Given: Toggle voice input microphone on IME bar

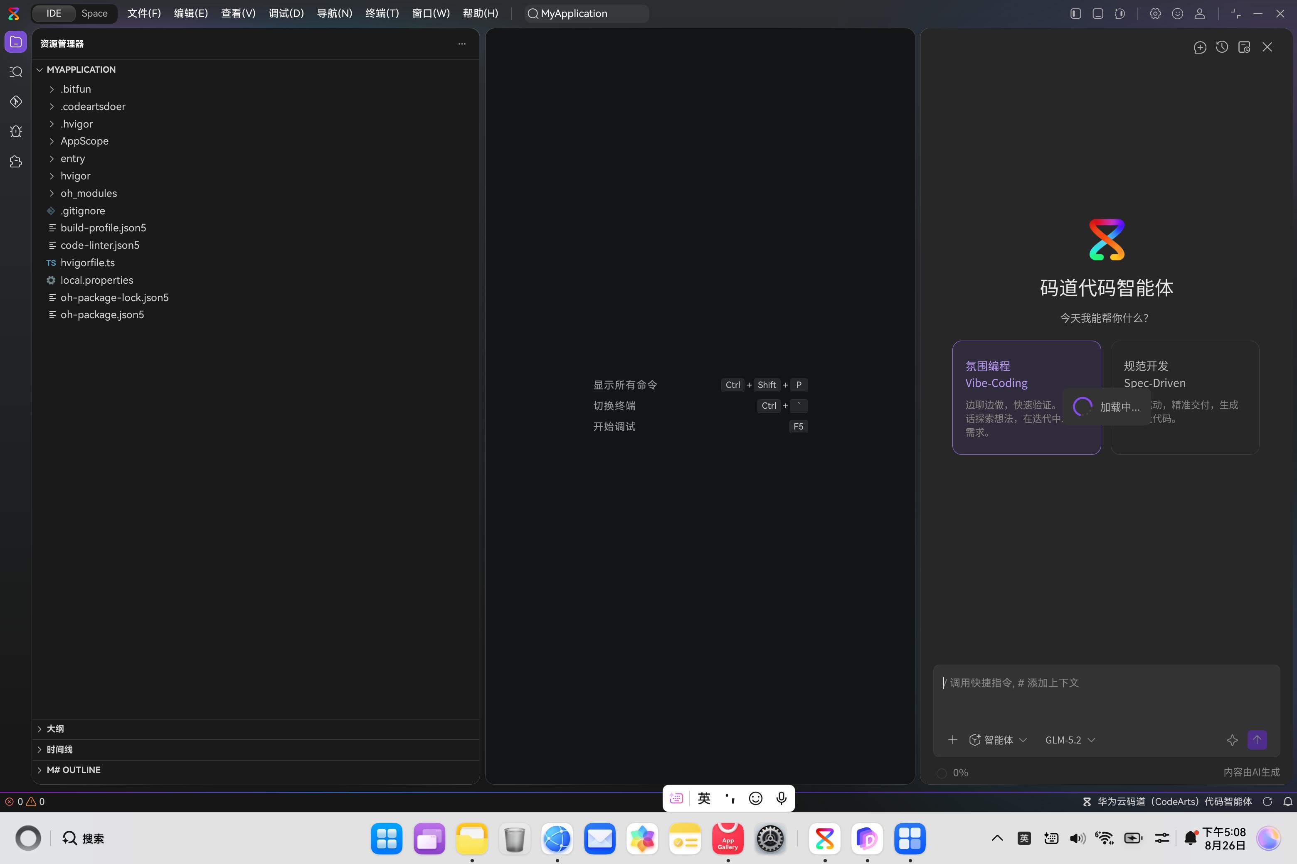Looking at the screenshot, I should 781,798.
